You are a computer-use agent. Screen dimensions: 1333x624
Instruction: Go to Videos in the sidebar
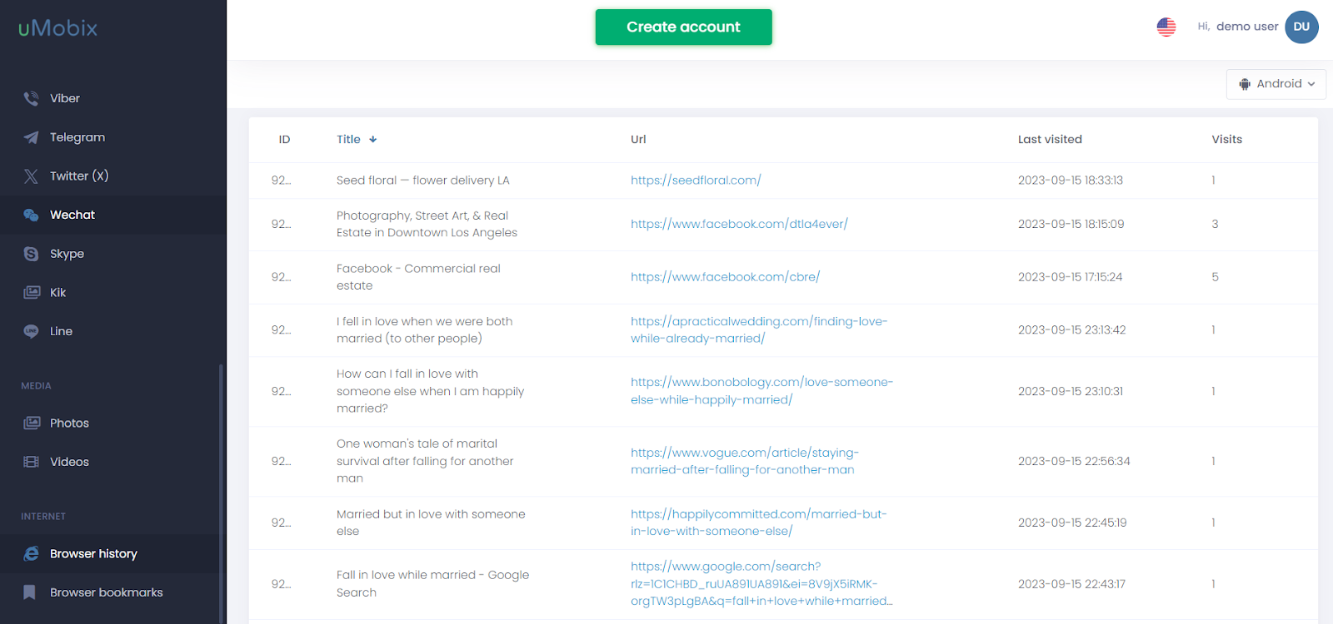click(69, 462)
